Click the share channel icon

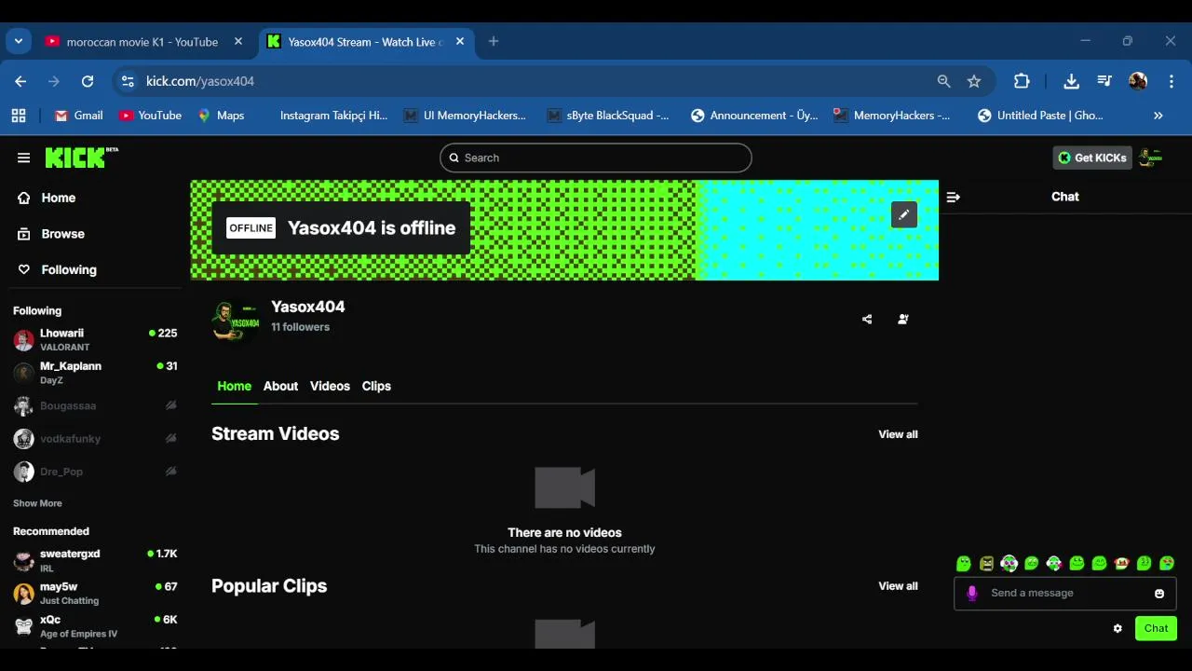(x=867, y=319)
